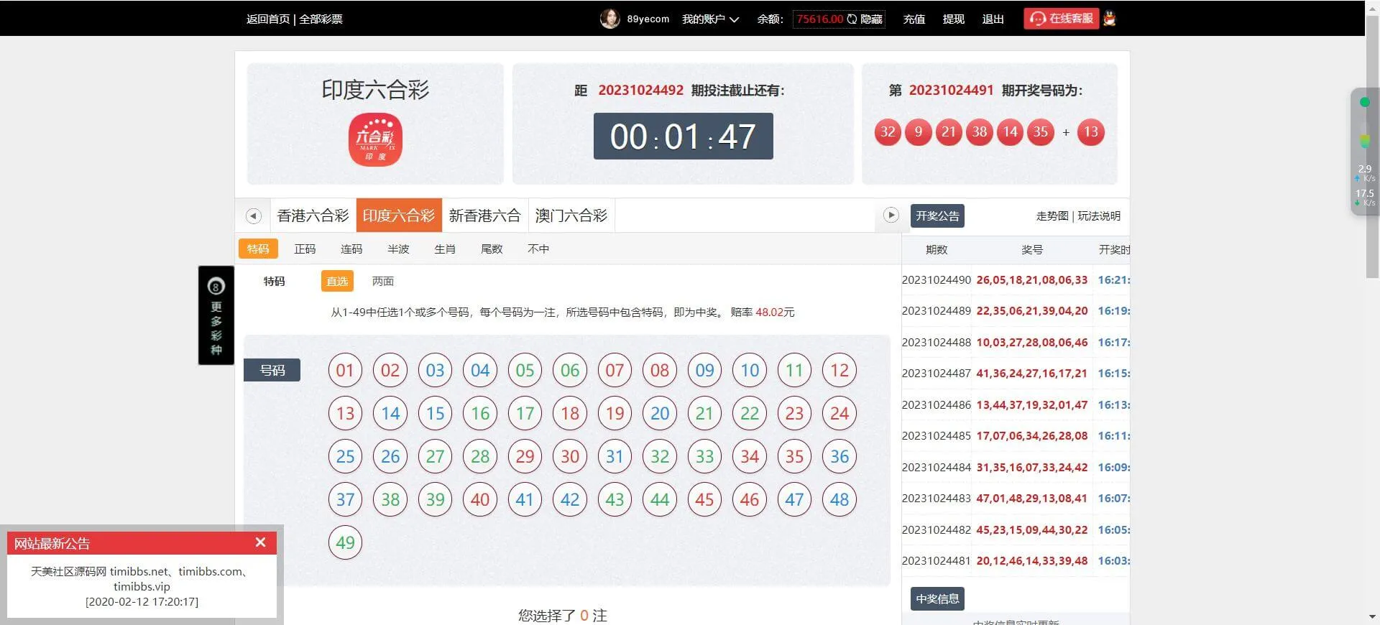Select the 直选 play mode
This screenshot has width=1380, height=625.
tap(337, 282)
